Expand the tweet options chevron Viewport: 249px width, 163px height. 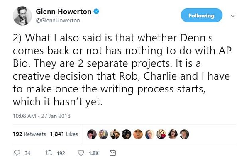click(233, 16)
